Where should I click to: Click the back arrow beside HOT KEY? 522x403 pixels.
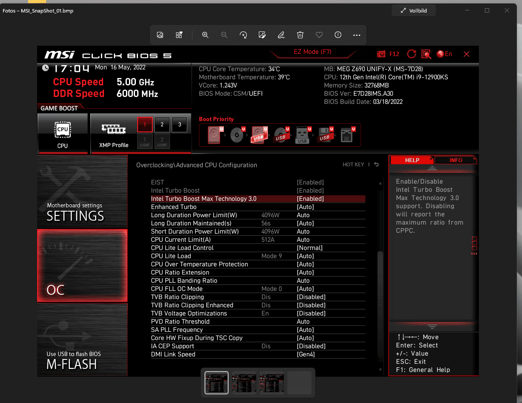pos(377,165)
